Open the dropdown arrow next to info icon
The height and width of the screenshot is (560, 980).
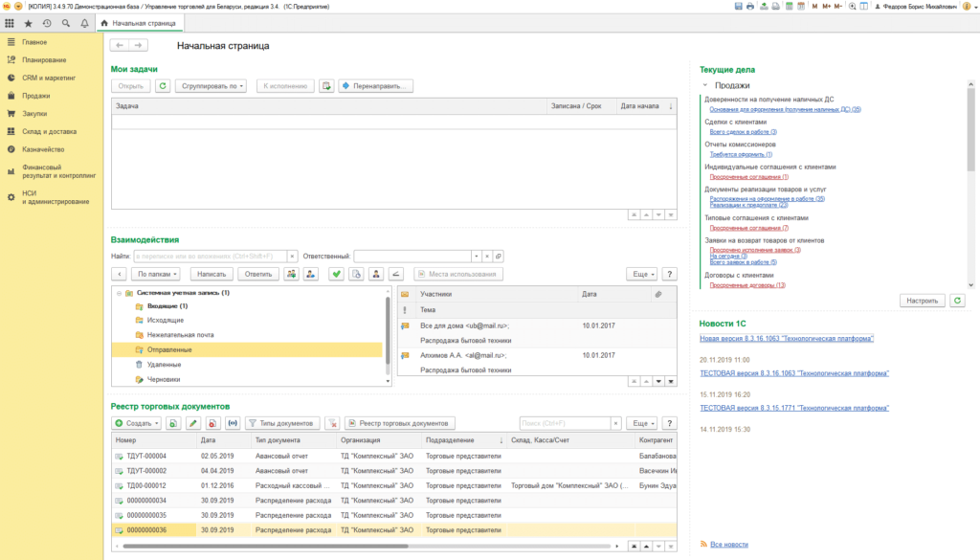975,7
